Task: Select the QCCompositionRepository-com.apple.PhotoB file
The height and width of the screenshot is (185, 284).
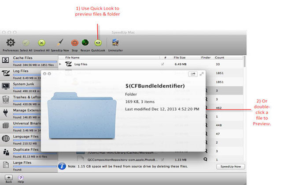Action: click(122, 160)
